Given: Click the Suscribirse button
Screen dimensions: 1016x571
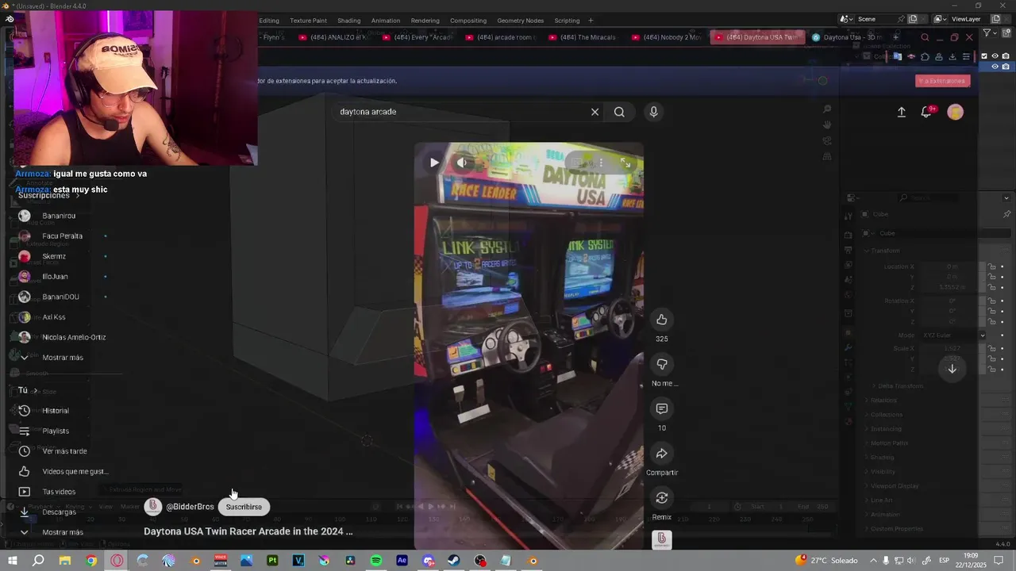Looking at the screenshot, I should tap(244, 507).
